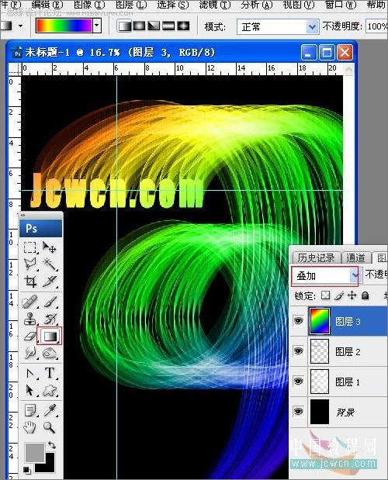
Task: Hide layer 图层 1
Action: point(298,382)
